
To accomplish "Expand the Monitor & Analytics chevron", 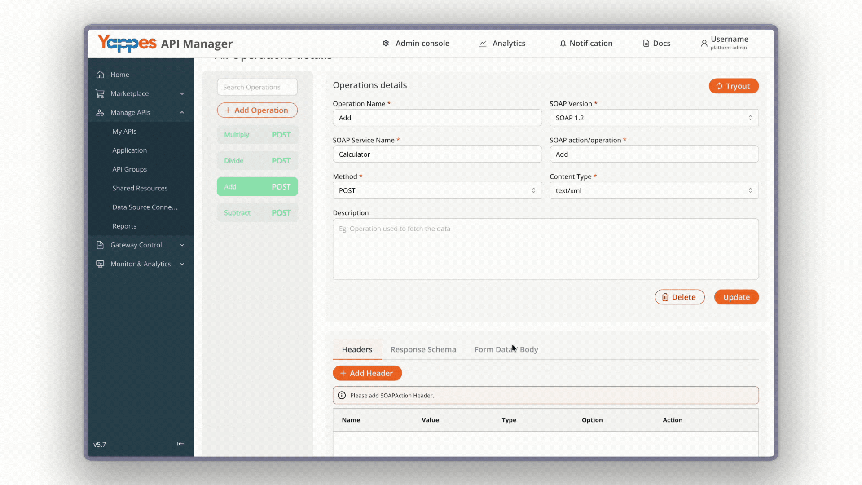I will point(182,264).
